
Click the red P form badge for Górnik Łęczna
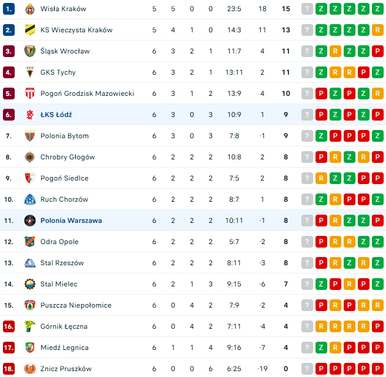(x=378, y=326)
